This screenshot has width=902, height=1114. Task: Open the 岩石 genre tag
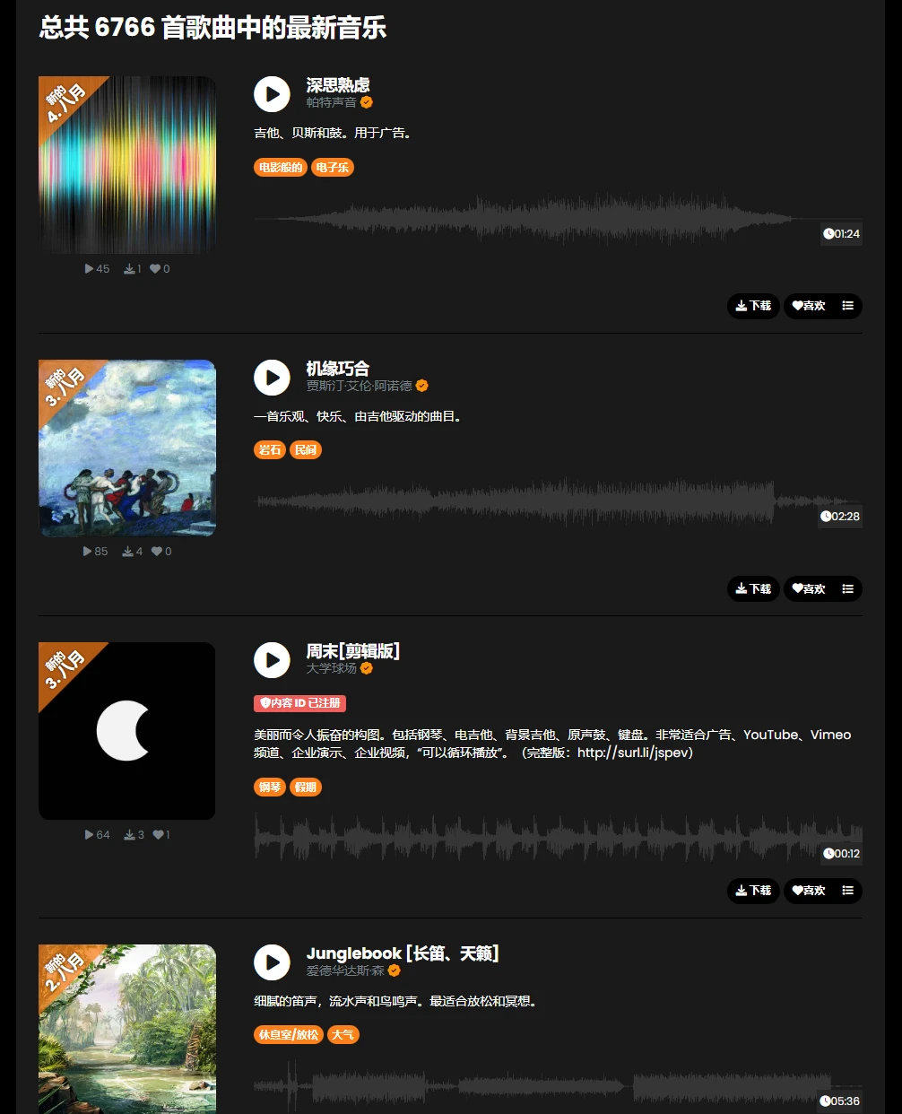point(270,450)
